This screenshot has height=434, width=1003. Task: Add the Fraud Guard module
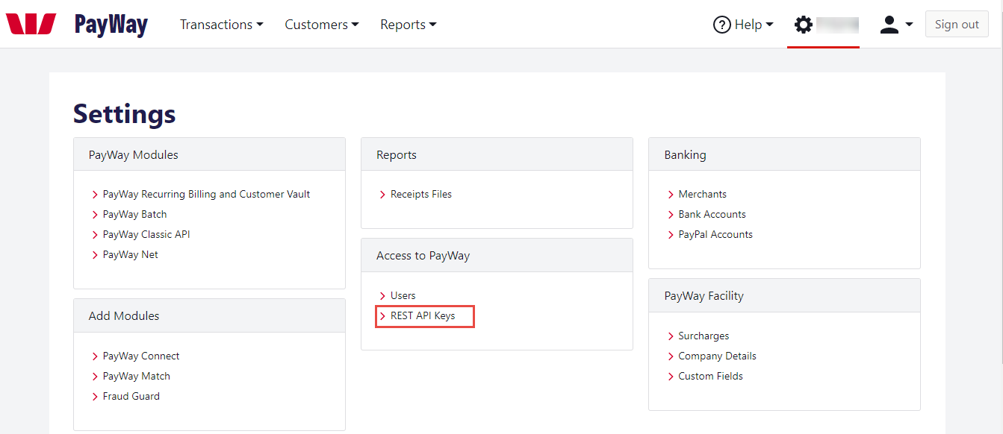coord(131,396)
